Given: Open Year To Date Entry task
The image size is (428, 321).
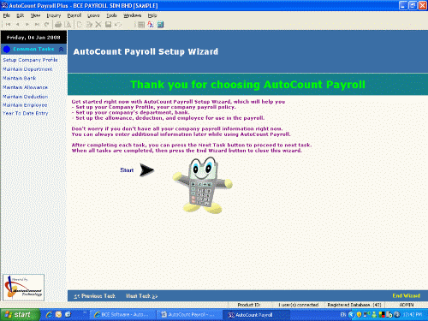Looking at the screenshot, I should click(25, 113).
